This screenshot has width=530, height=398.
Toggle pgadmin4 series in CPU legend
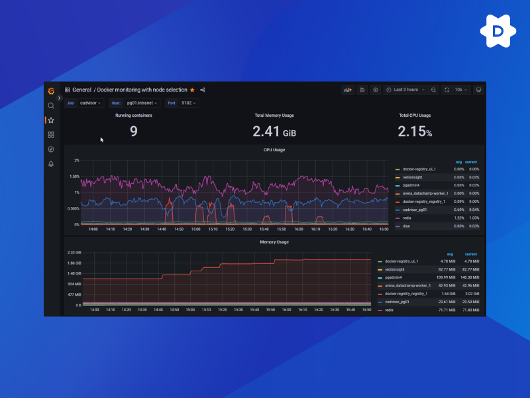tap(411, 186)
